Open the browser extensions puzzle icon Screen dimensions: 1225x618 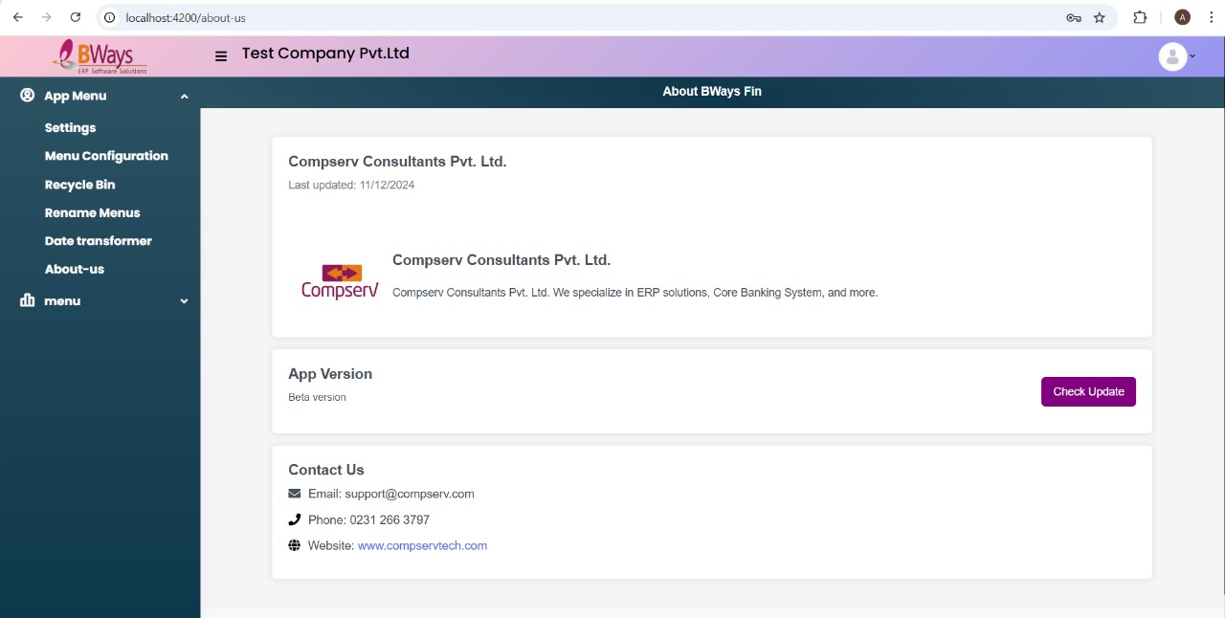click(x=1140, y=17)
